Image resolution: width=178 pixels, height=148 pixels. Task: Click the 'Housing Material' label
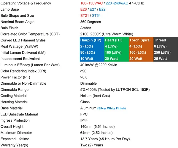(x=14, y=102)
